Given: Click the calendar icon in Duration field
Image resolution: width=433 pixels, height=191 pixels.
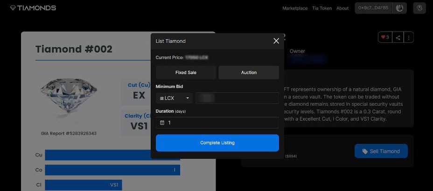Looking at the screenshot, I should click(x=162, y=123).
